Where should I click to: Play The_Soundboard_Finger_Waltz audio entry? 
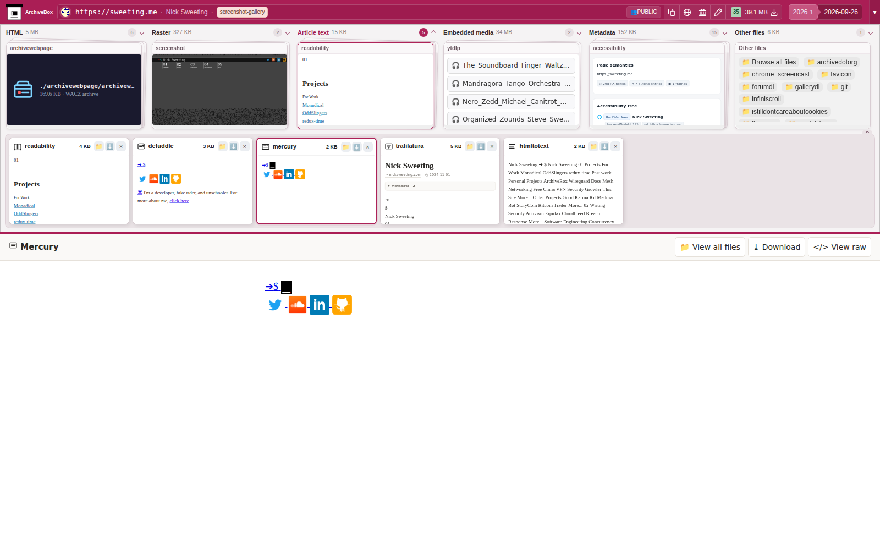(x=511, y=65)
